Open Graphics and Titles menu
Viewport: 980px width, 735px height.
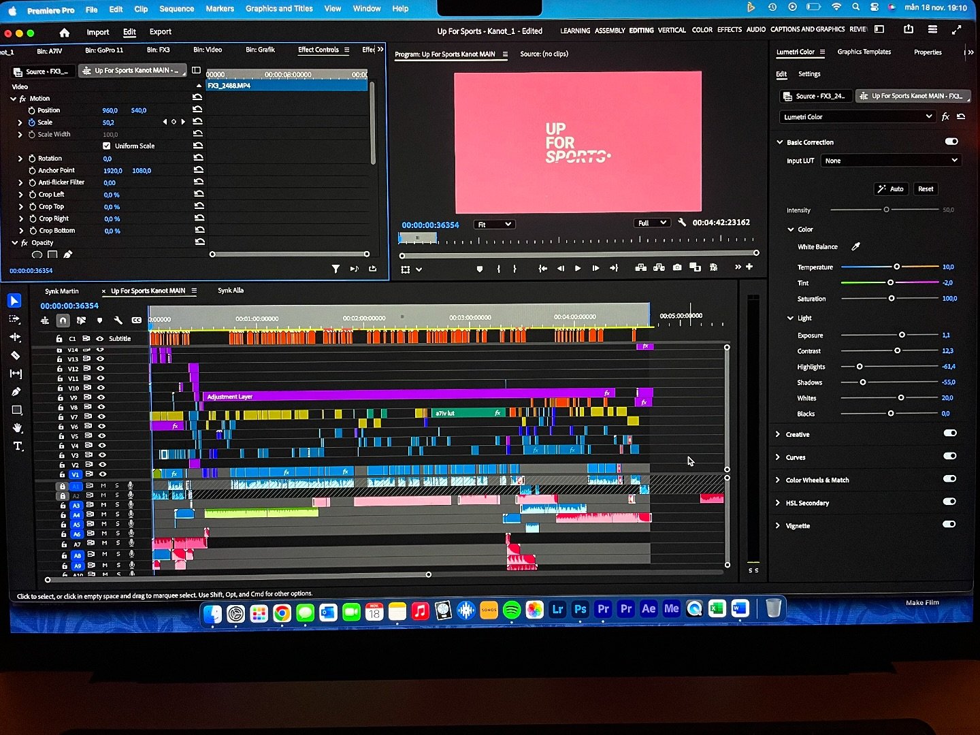point(279,9)
